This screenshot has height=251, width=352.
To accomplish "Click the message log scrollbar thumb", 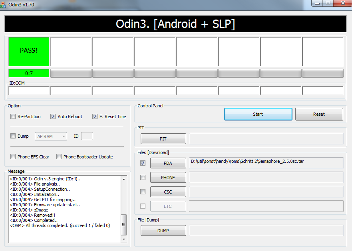I will (x=124, y=225).
